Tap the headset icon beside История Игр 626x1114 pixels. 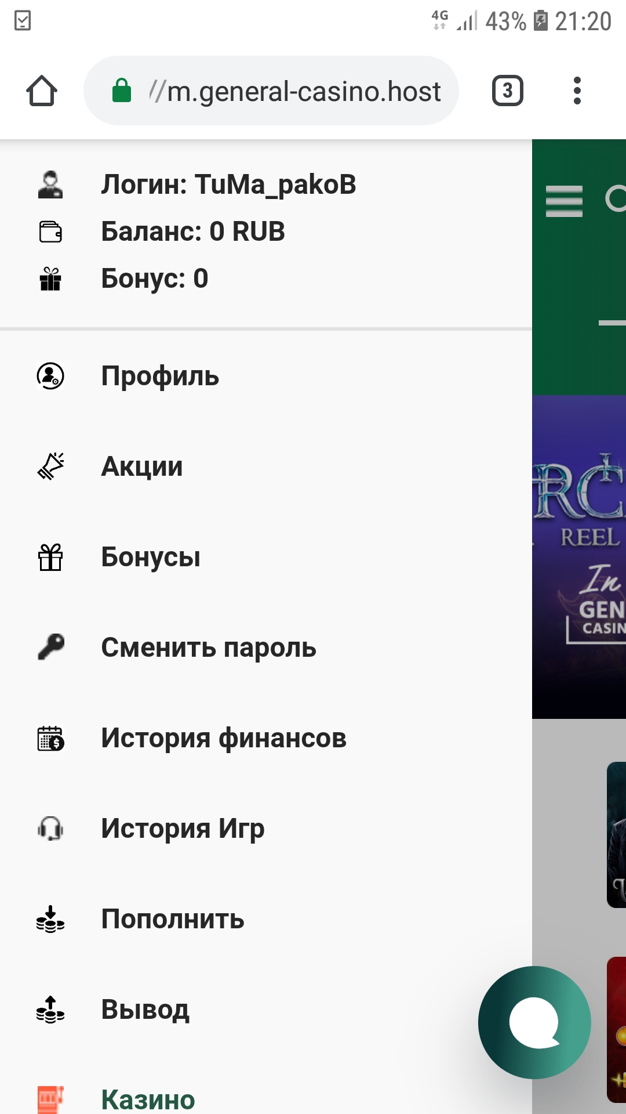click(50, 829)
